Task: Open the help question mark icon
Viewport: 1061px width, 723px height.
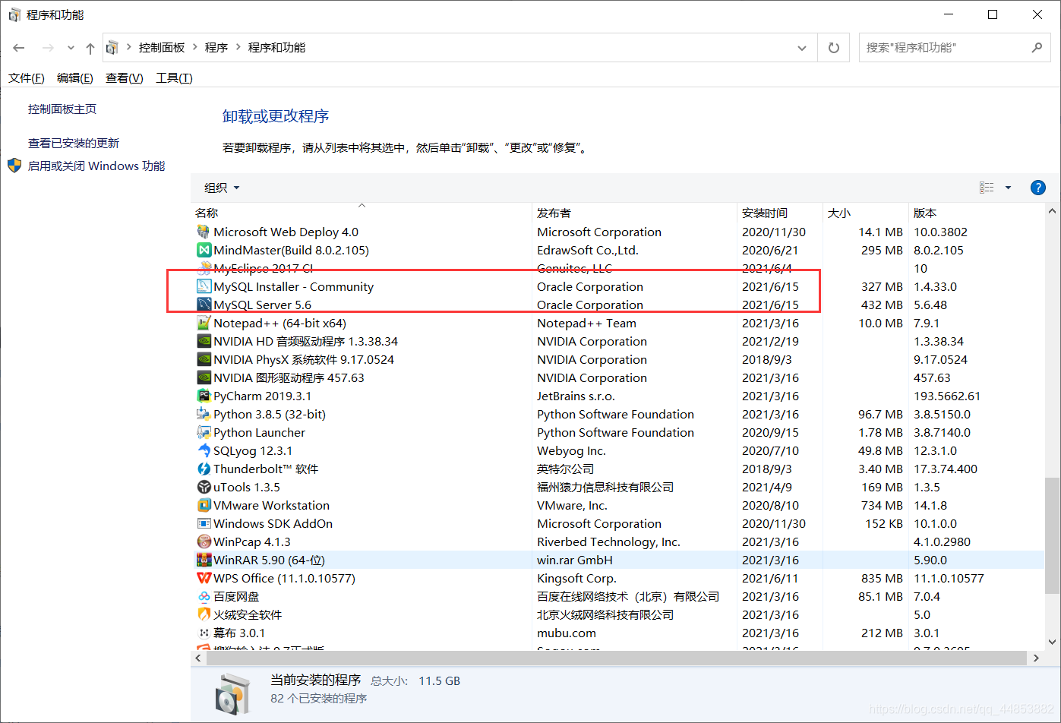Action: 1037,188
